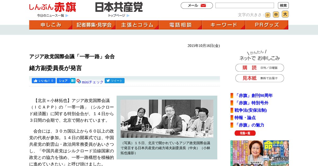Open the PRグッズ navigation tab
The width and height of the screenshot is (318, 166).
[267, 25]
